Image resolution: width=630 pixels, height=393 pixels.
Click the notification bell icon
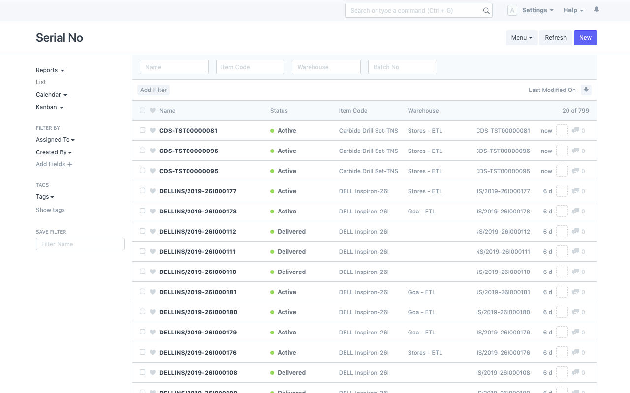pos(597,10)
